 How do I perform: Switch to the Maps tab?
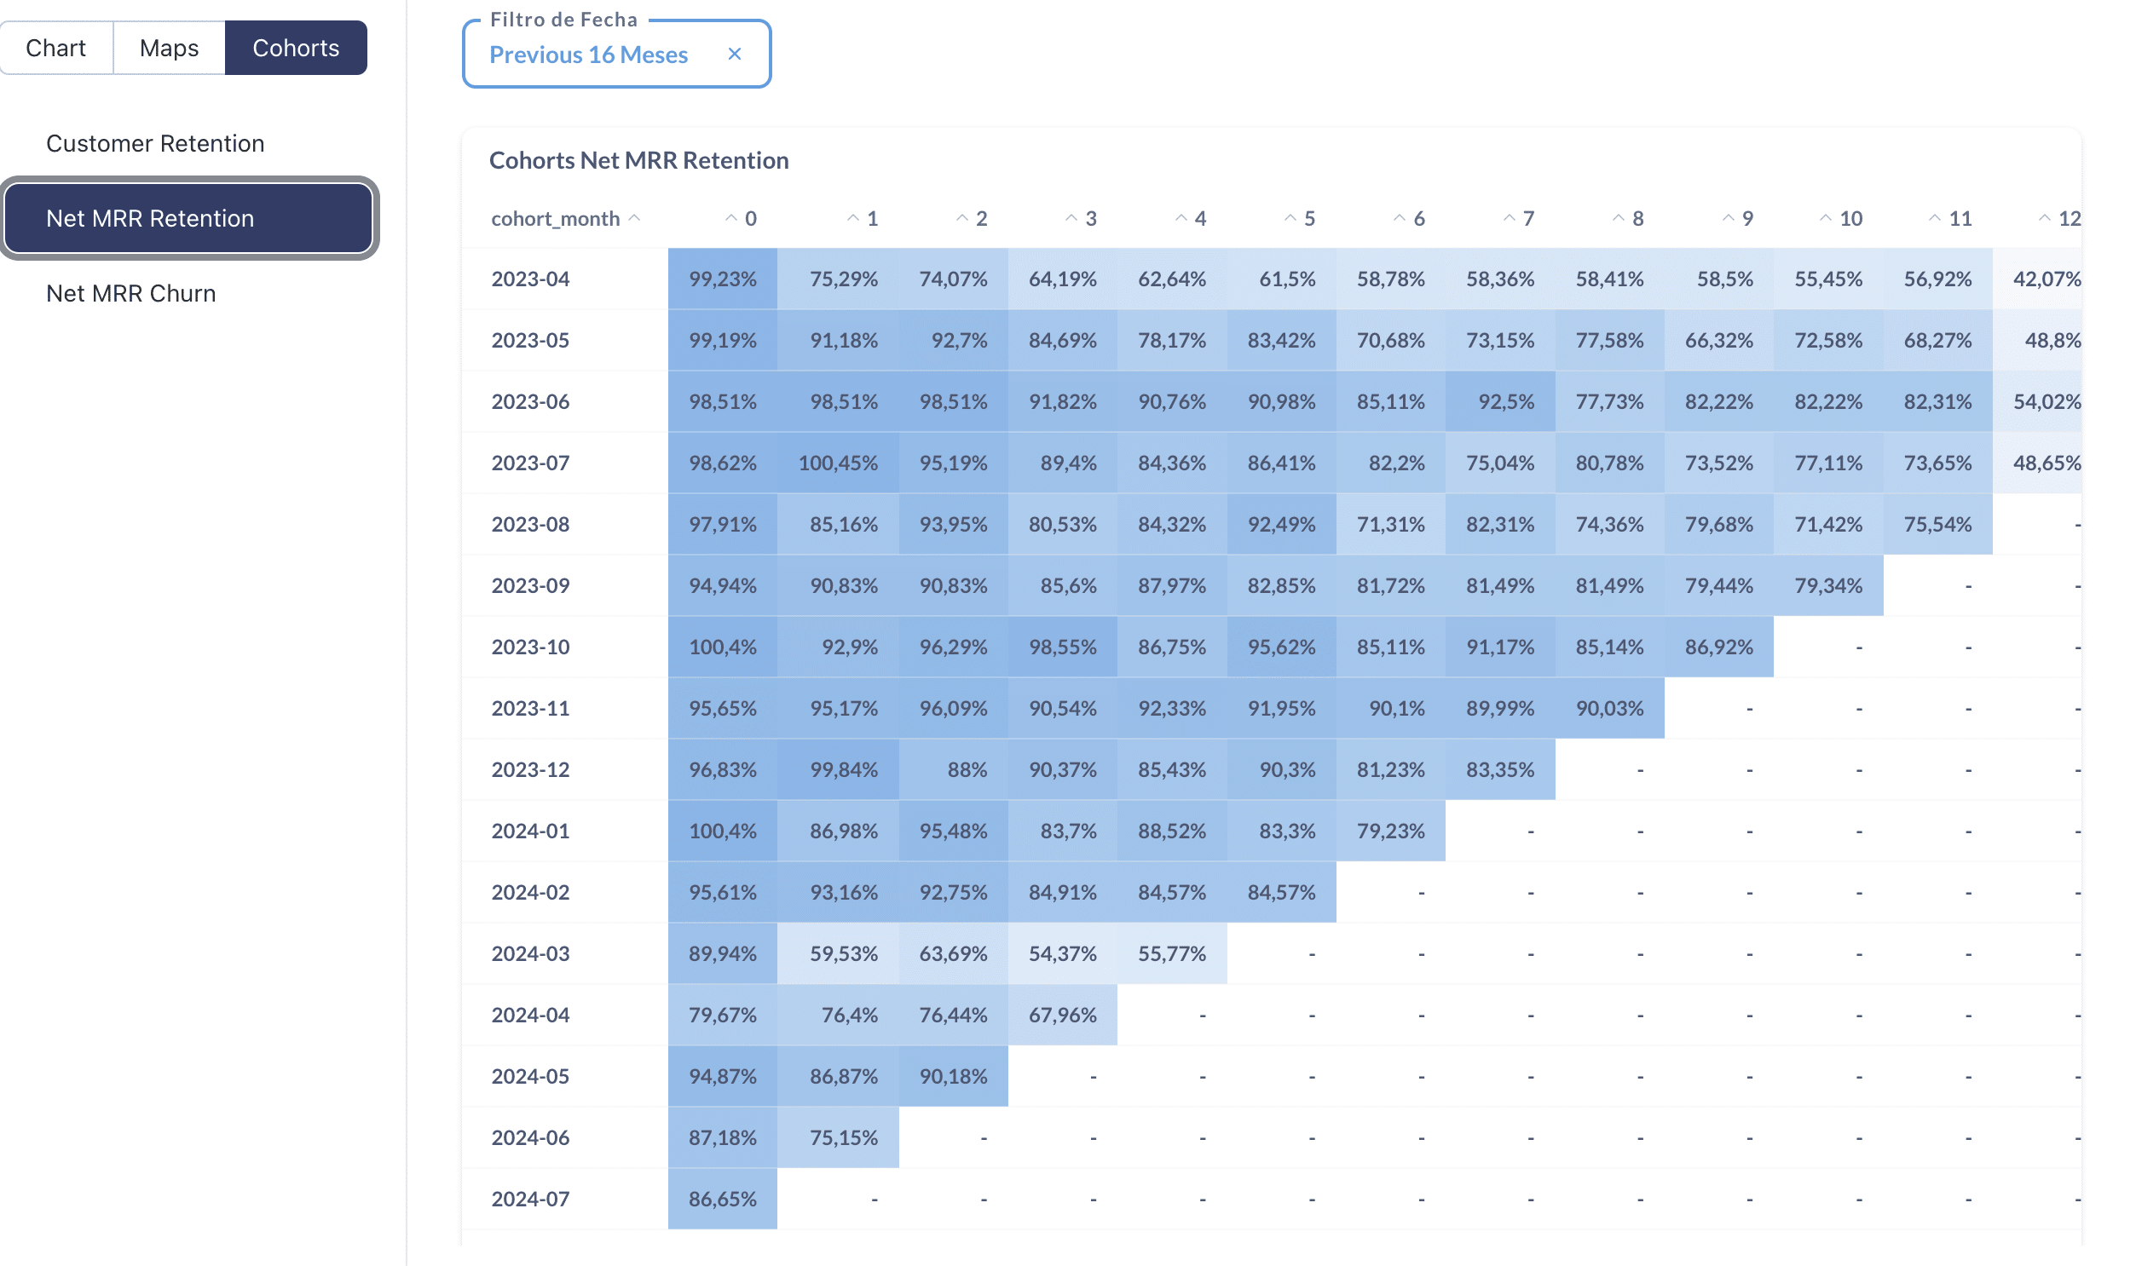[167, 48]
